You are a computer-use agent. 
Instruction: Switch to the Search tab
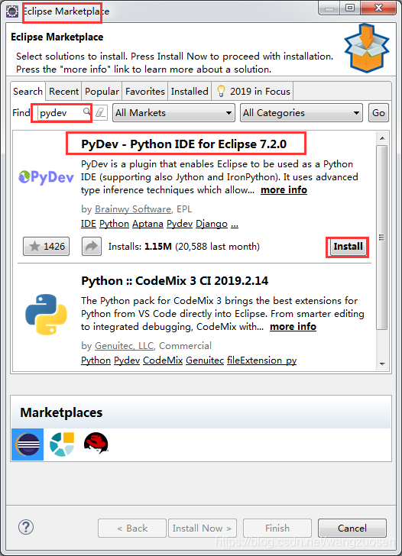(x=28, y=91)
